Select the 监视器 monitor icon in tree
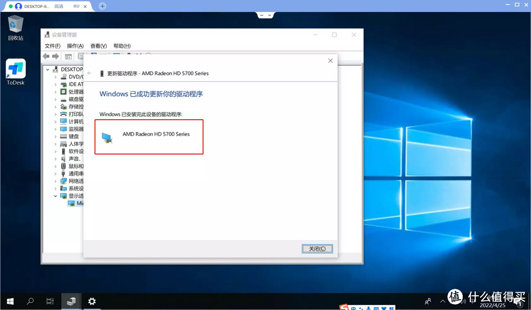Screen dimensions: 531x310 click(x=63, y=129)
